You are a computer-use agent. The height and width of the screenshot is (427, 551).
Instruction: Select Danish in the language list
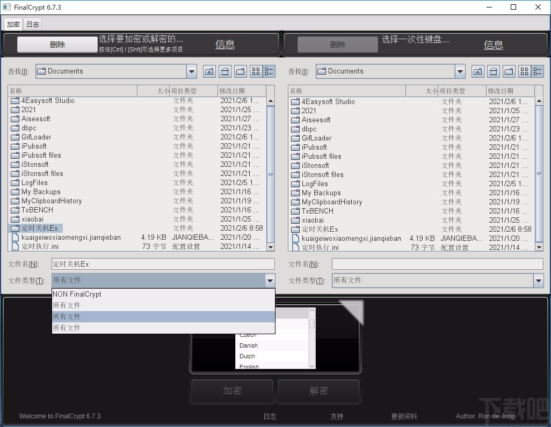click(x=248, y=345)
